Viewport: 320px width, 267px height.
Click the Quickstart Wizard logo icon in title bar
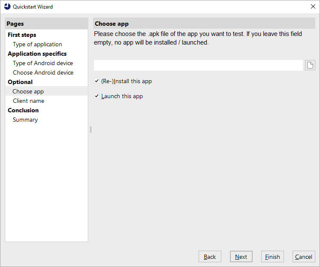tap(7, 6)
